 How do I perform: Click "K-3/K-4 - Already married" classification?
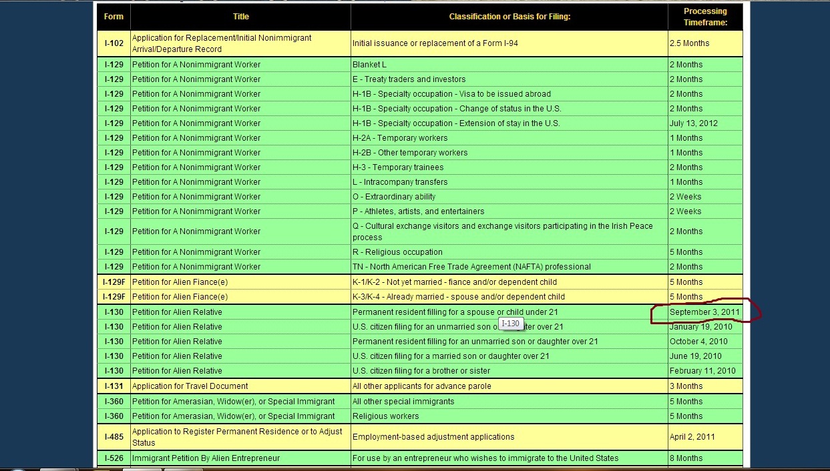pos(459,297)
